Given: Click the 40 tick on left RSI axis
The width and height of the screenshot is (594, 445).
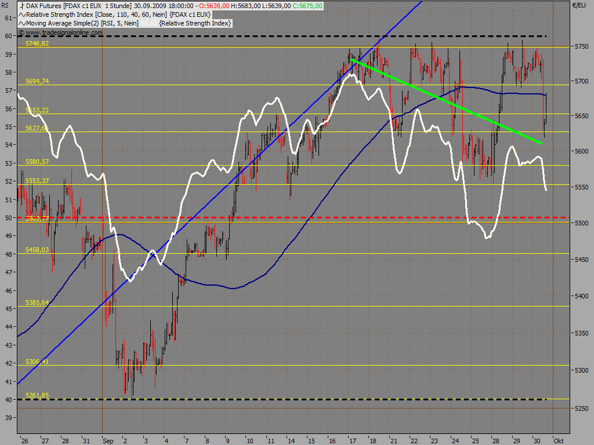Looking at the screenshot, I should pos(8,400).
